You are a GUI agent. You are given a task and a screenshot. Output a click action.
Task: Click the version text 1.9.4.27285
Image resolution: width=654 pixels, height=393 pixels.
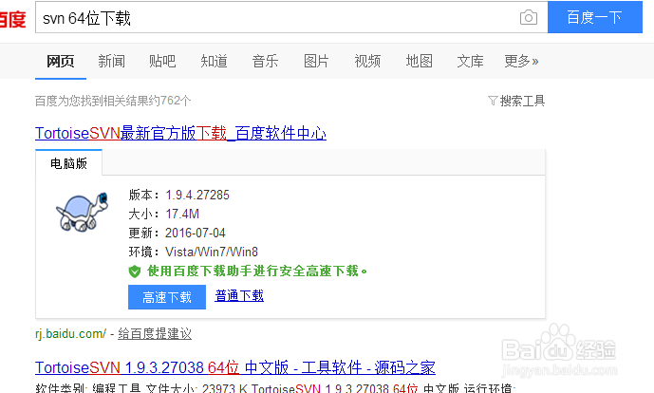[197, 195]
